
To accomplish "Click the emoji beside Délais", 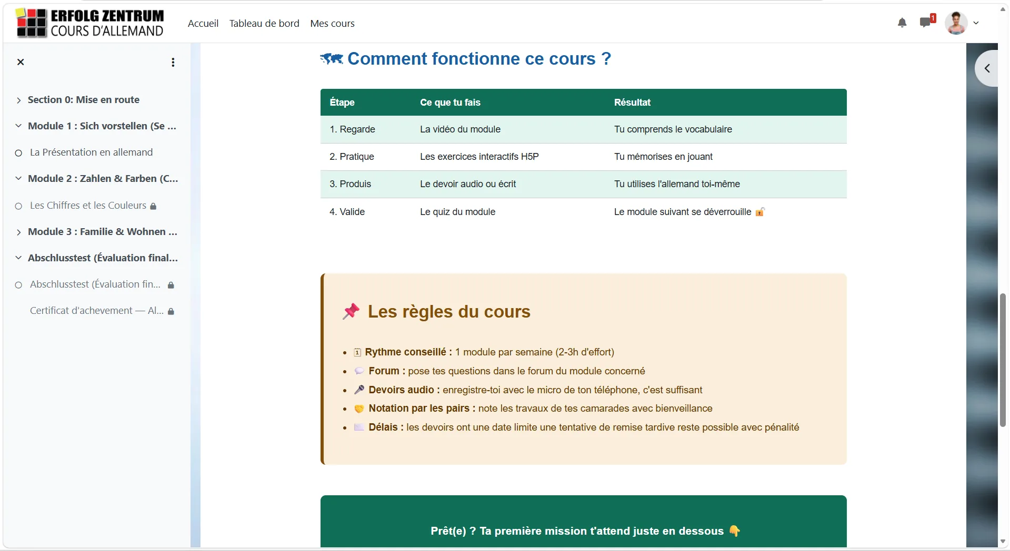I will [359, 427].
